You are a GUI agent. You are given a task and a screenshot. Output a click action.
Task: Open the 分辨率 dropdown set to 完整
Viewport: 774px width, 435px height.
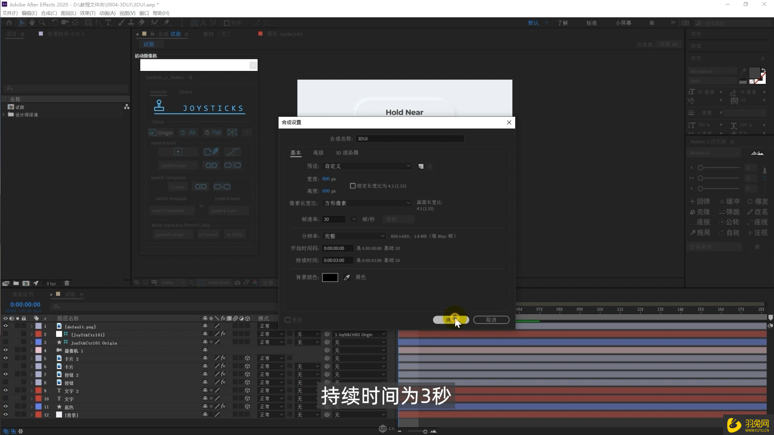[354, 236]
